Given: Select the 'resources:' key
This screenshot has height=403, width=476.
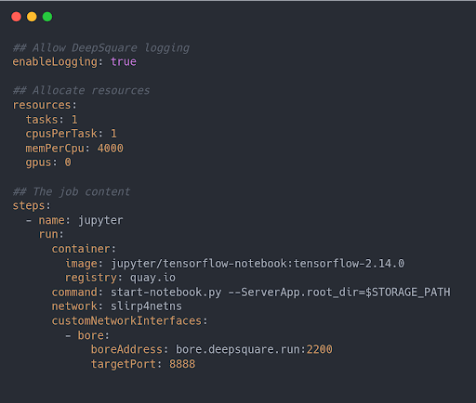Looking at the screenshot, I should click(x=45, y=105).
